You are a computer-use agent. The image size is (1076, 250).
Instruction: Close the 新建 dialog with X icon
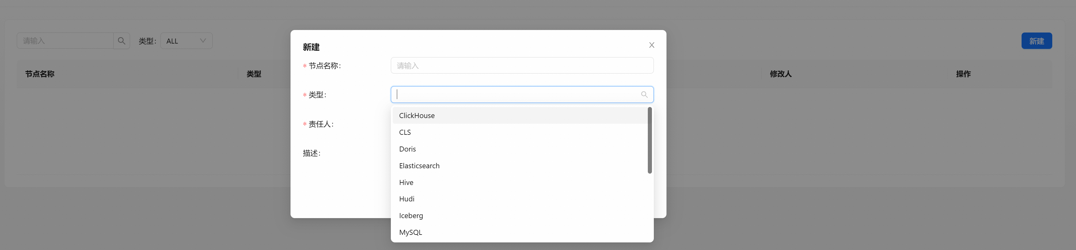651,45
